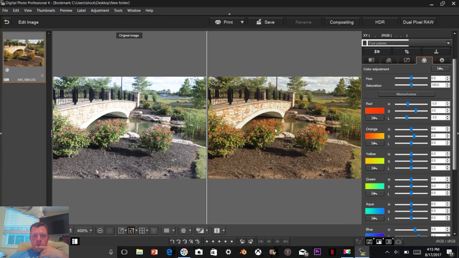
Task: Open the grid display options dropdown
Action: coord(173,230)
